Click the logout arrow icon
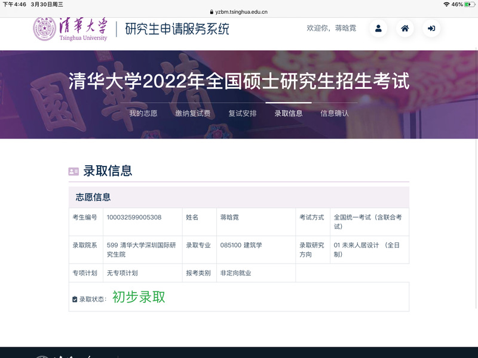 tap(431, 28)
